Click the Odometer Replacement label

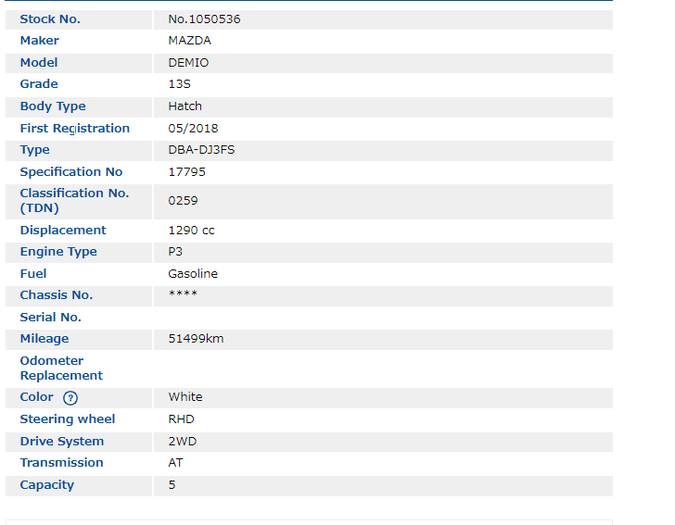click(61, 369)
